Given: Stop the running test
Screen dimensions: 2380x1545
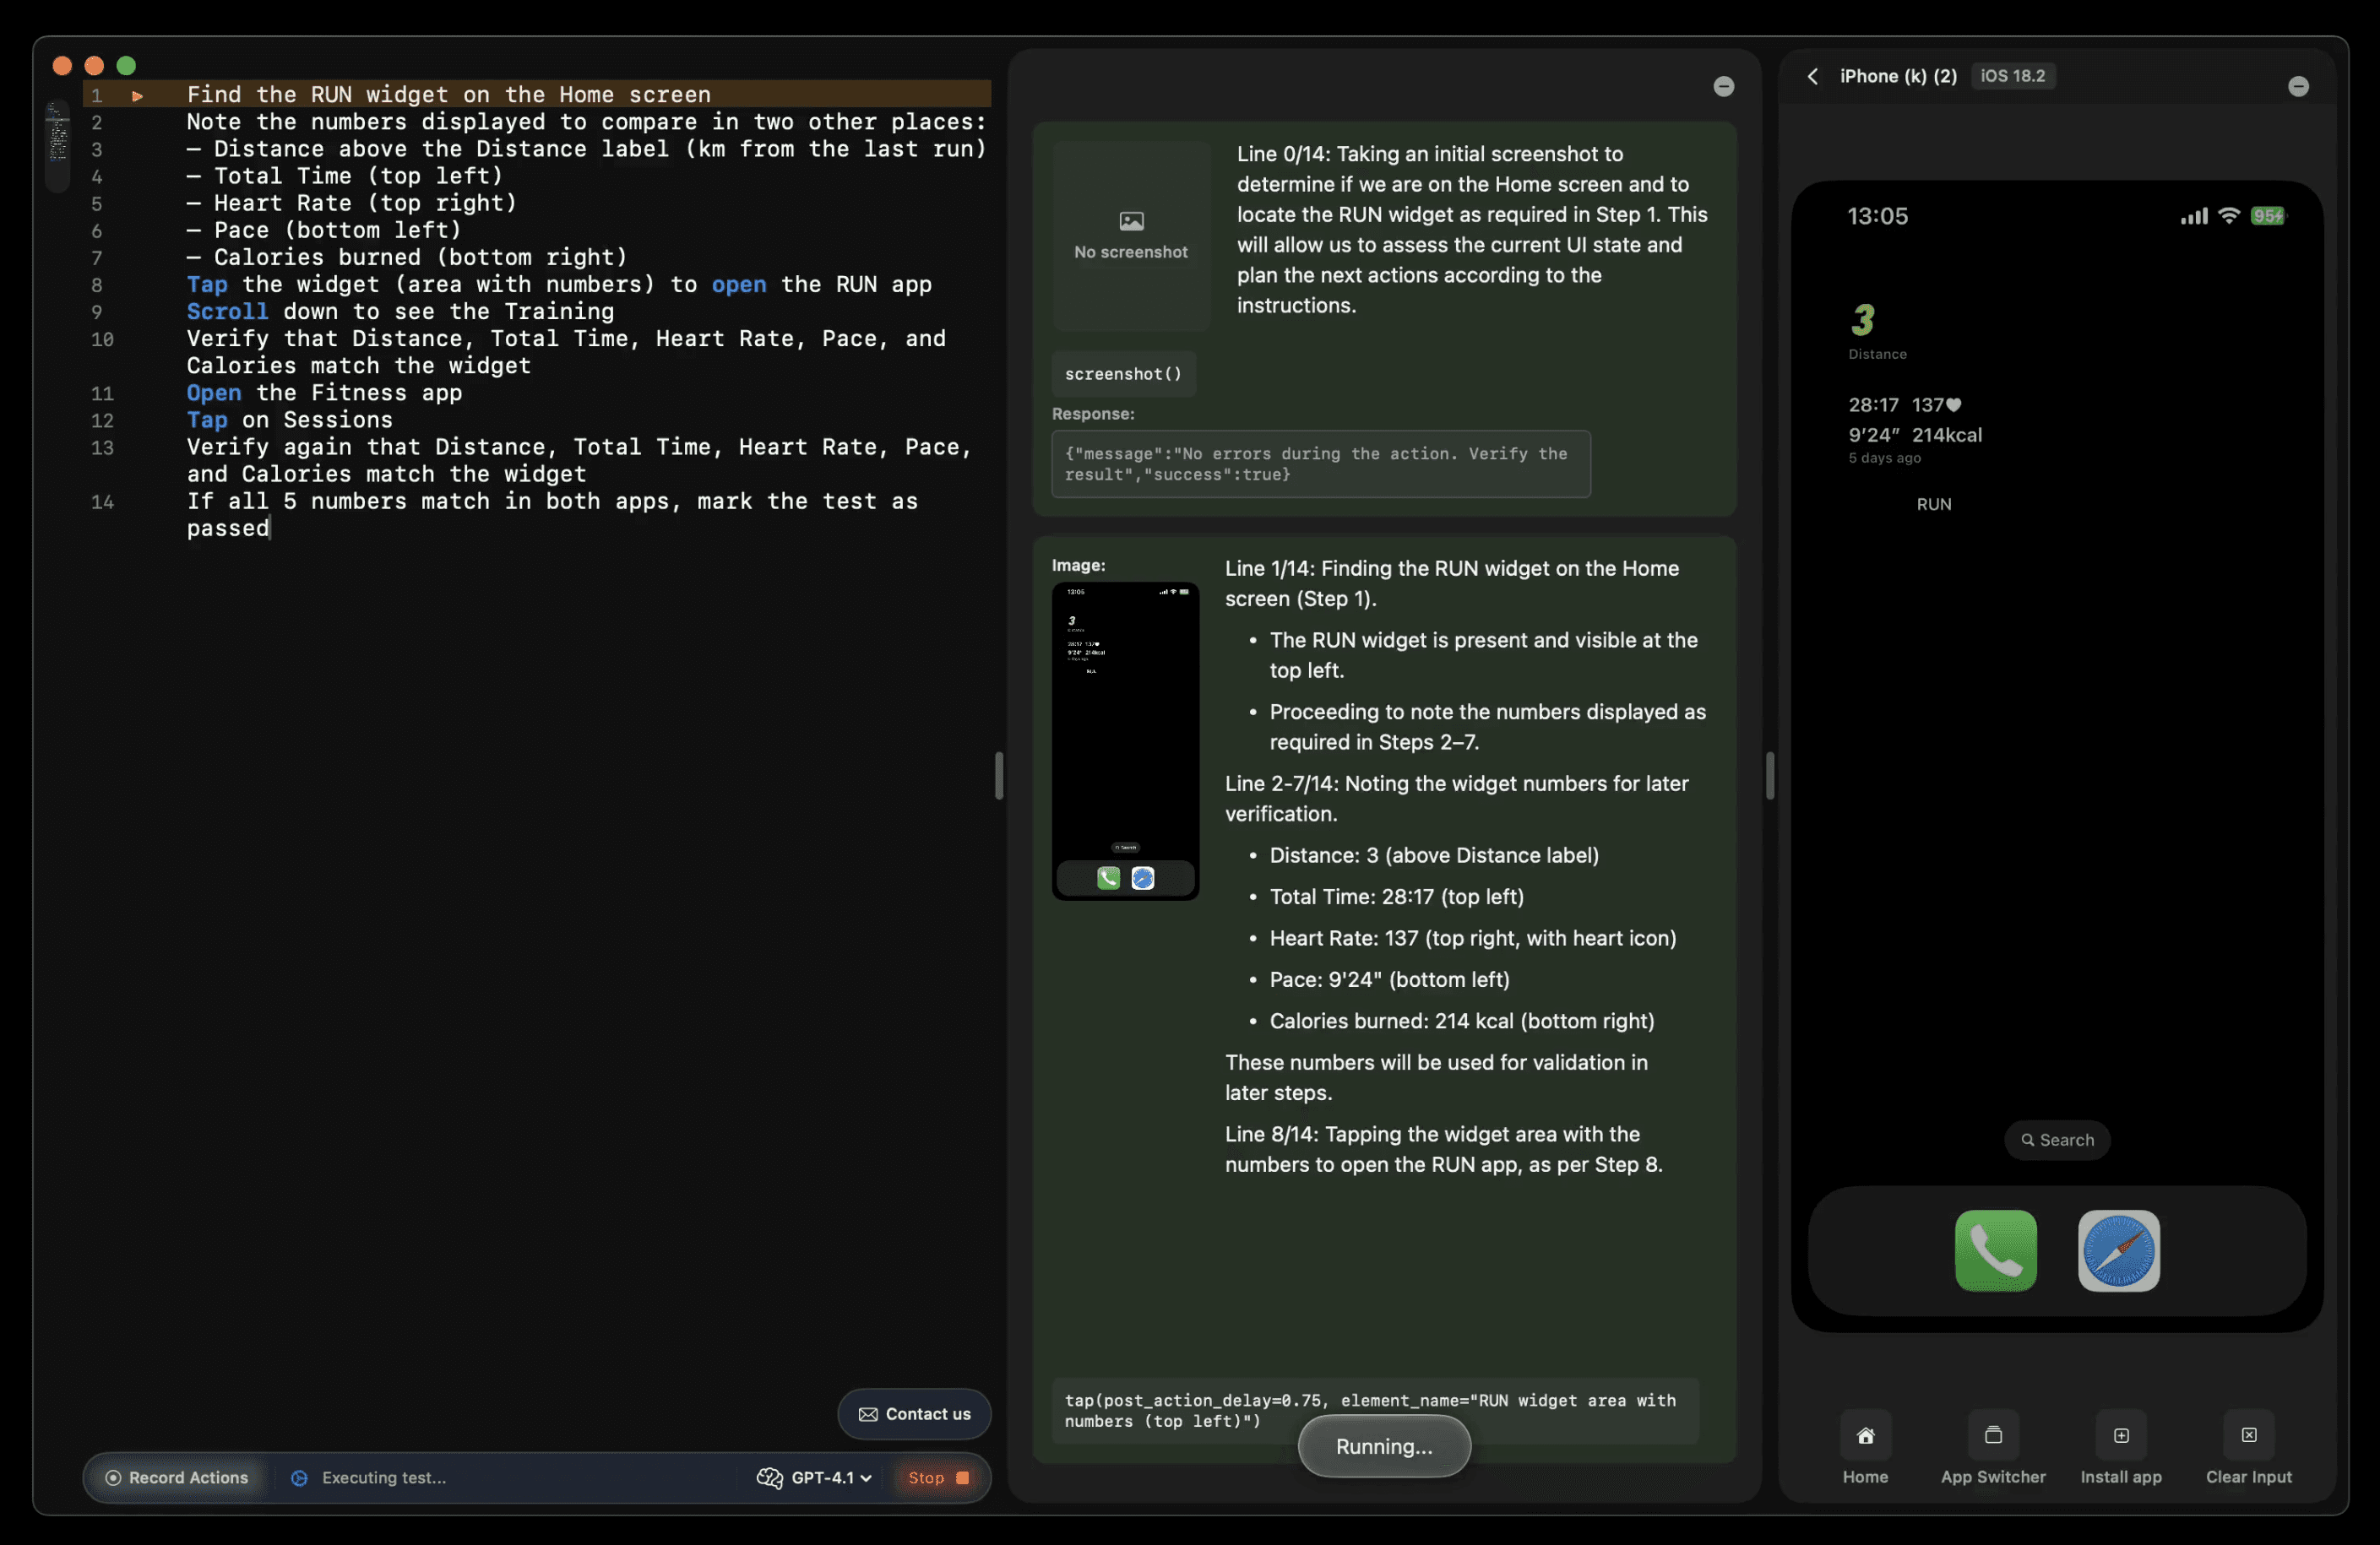Looking at the screenshot, I should pos(938,1477).
